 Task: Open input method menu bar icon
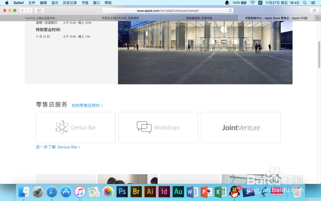coord(260,3)
